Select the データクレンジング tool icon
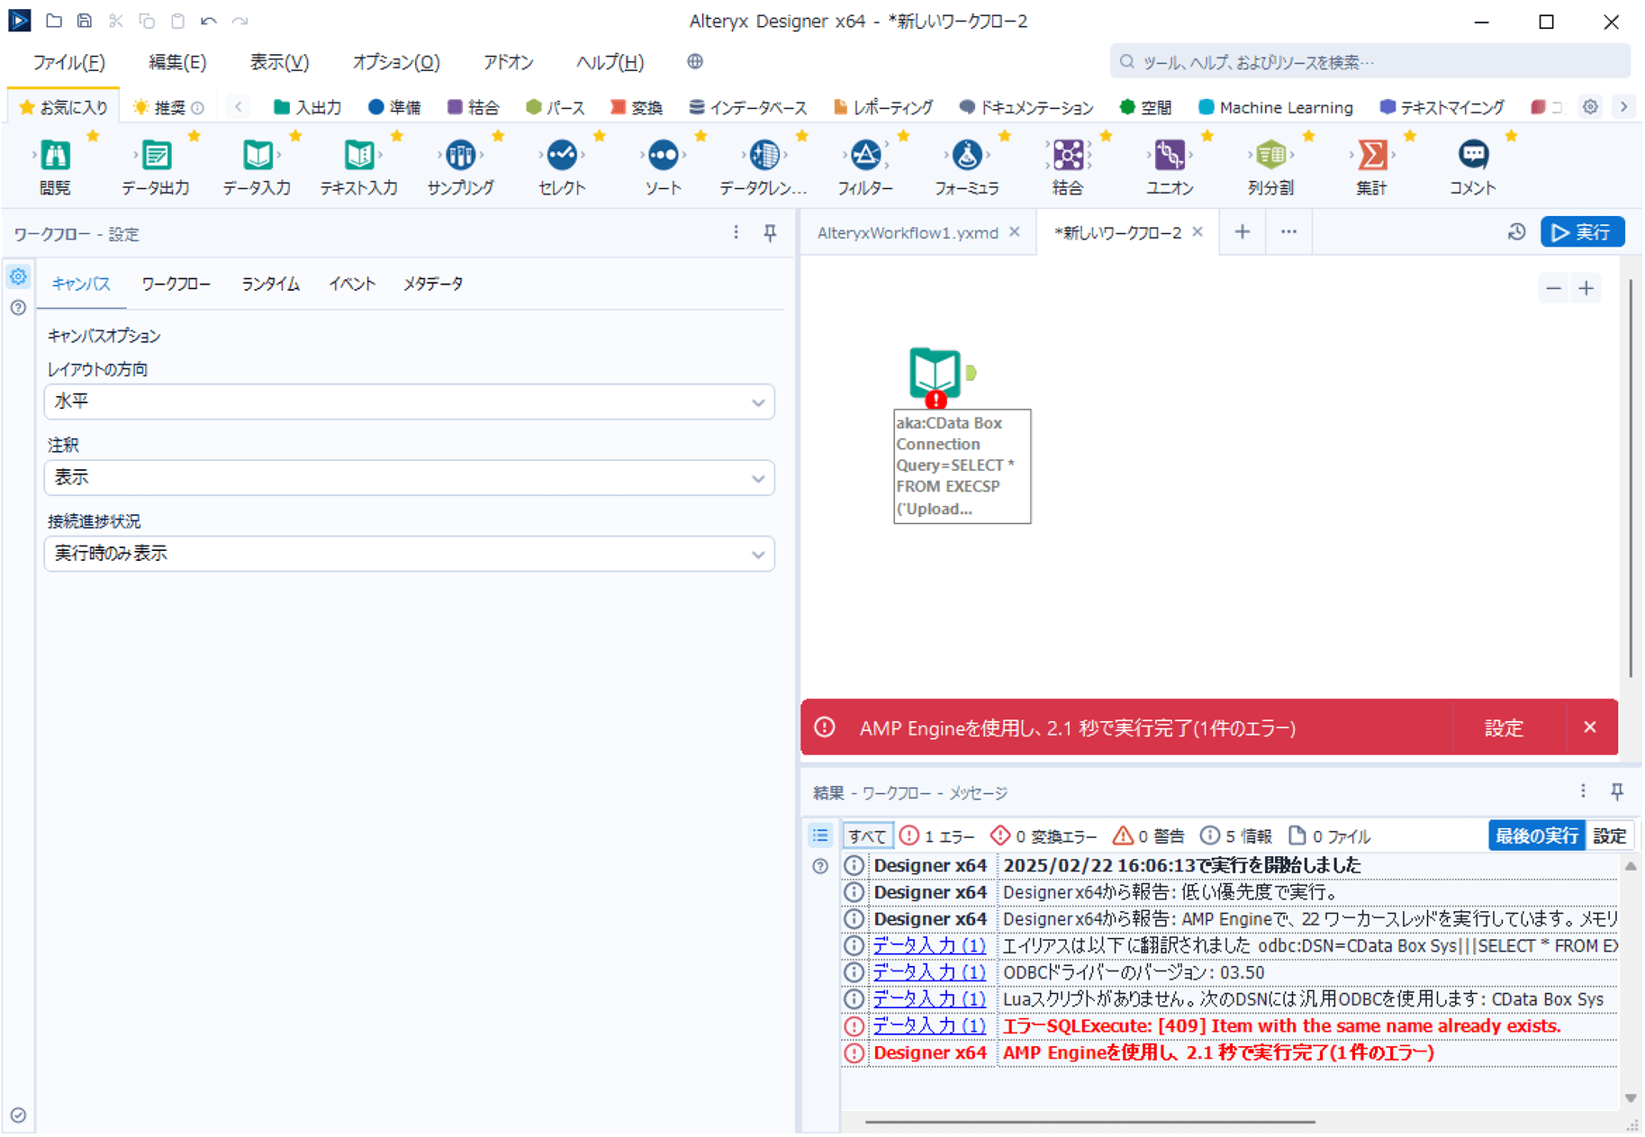Screen dimensions: 1645x1137 point(764,155)
